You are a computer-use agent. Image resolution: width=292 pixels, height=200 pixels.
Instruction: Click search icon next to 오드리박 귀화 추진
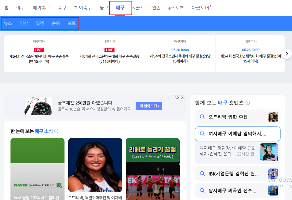coord(202,117)
